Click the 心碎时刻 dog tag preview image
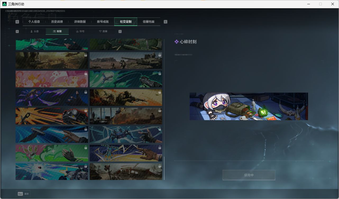Viewport: 339px width, 199px height. point(249,106)
